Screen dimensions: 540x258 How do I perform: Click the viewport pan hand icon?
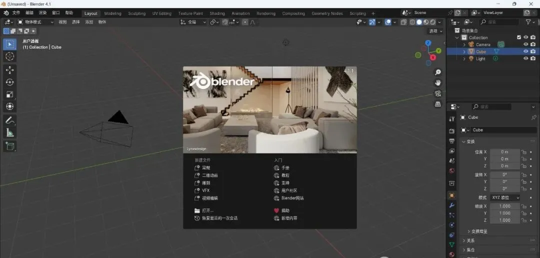click(x=437, y=82)
